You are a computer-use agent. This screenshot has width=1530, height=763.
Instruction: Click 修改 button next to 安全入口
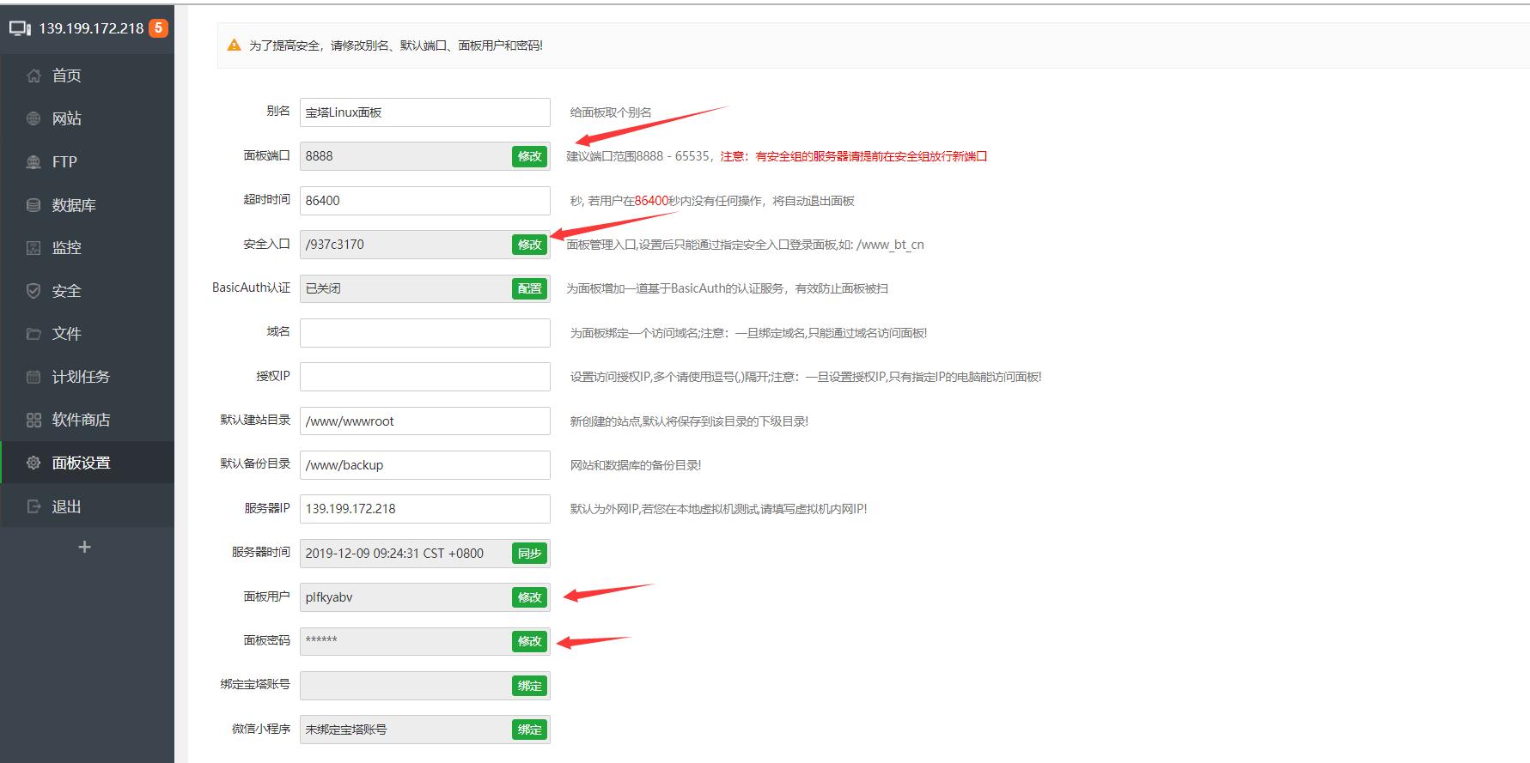click(x=529, y=245)
